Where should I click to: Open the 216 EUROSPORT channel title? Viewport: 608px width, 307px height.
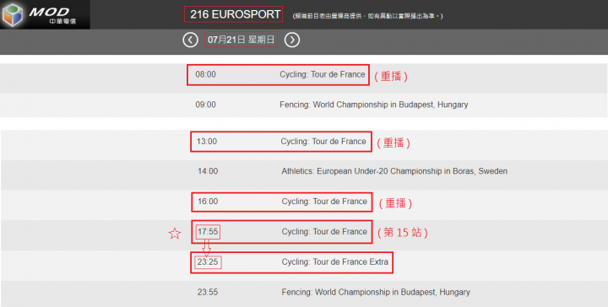coord(233,14)
